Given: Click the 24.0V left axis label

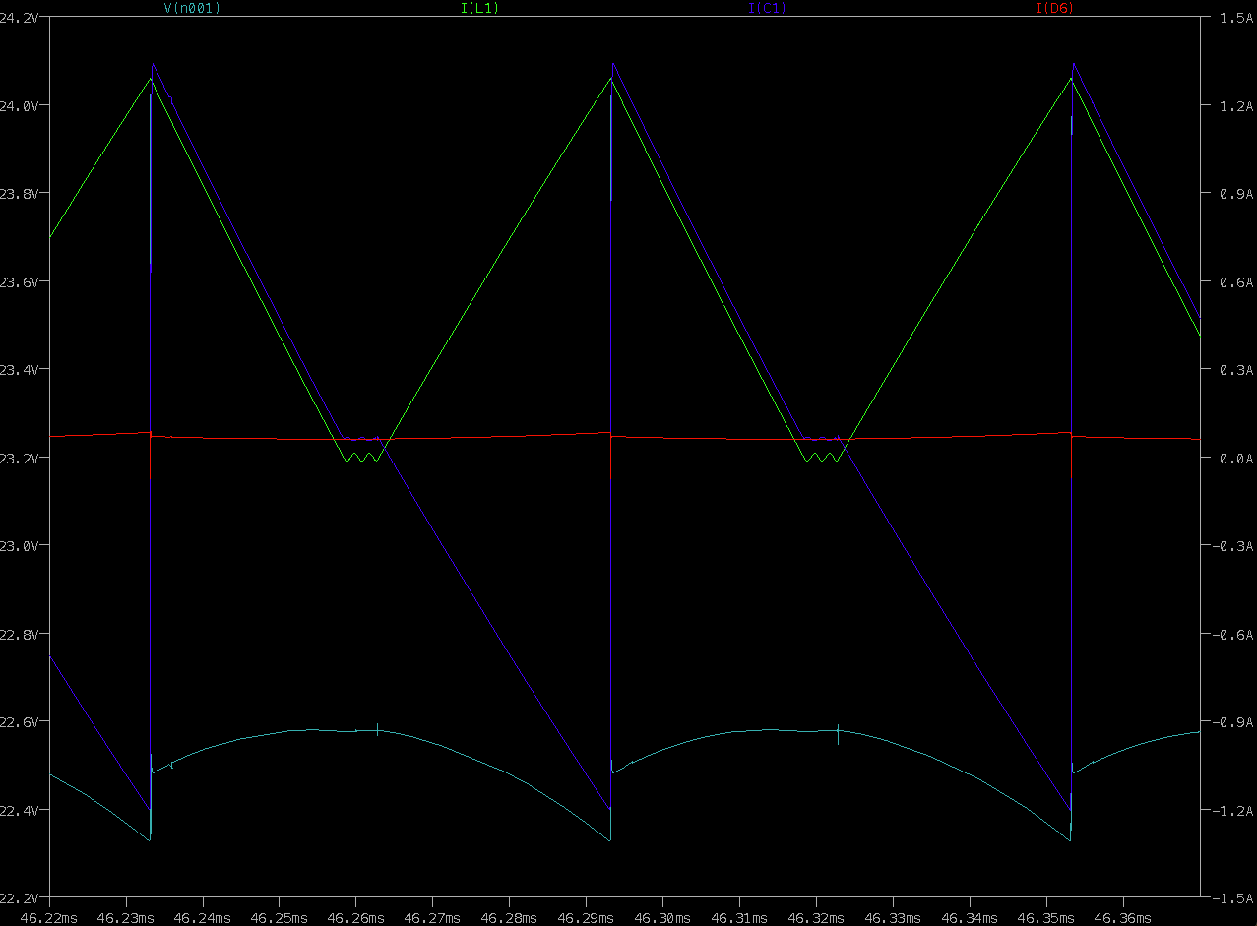Looking at the screenshot, I should tap(19, 105).
